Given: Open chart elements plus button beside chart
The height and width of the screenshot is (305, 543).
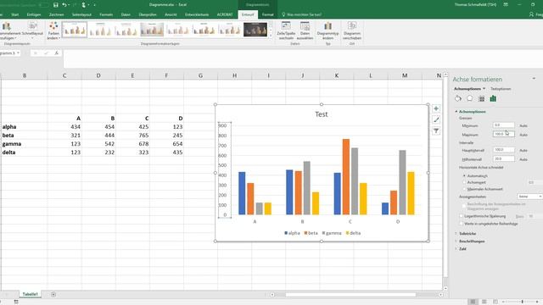Looking at the screenshot, I should [436, 108].
